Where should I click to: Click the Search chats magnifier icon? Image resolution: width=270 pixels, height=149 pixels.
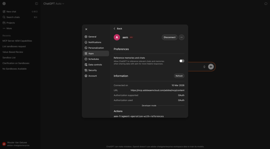(x=4, y=17)
